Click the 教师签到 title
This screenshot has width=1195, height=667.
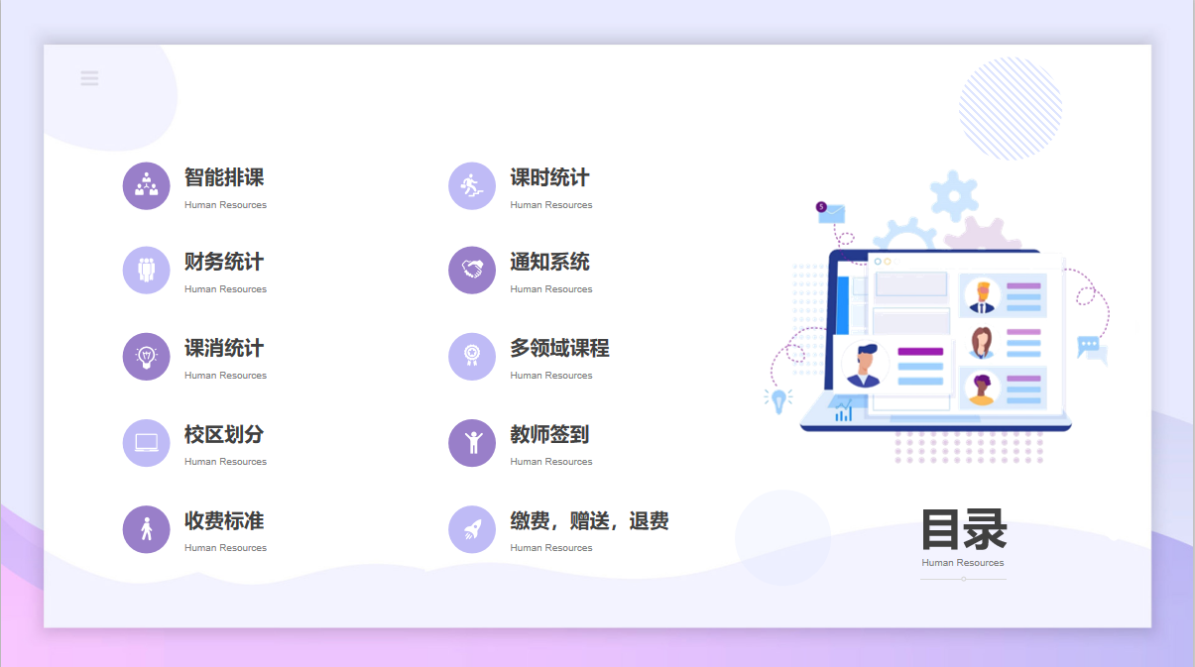point(549,435)
